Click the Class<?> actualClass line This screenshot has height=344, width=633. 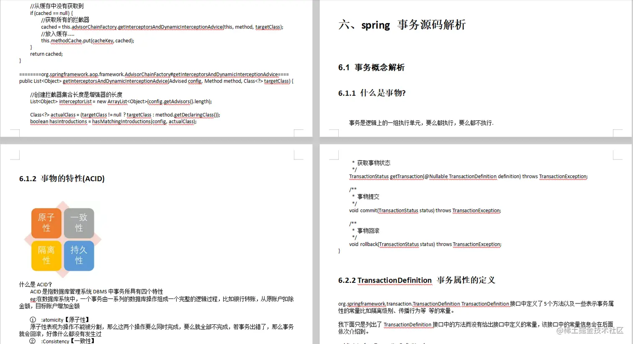[125, 115]
